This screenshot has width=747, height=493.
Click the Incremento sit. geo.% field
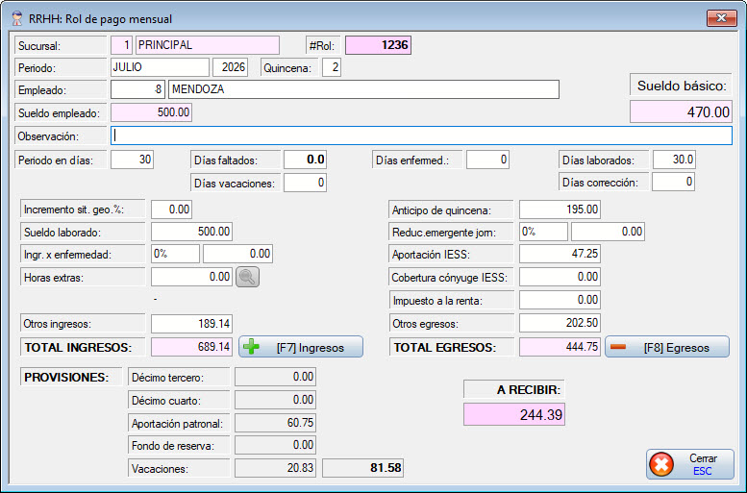(171, 210)
